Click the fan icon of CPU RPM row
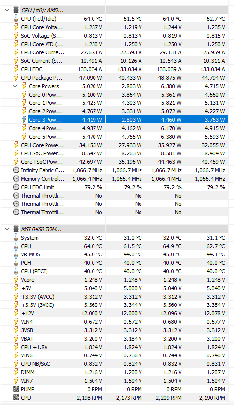Screen dimensions: 234x405 tap(16, 398)
